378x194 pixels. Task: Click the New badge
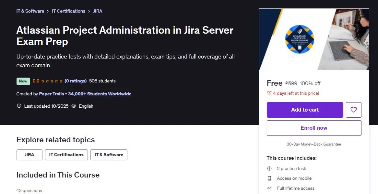(23, 81)
